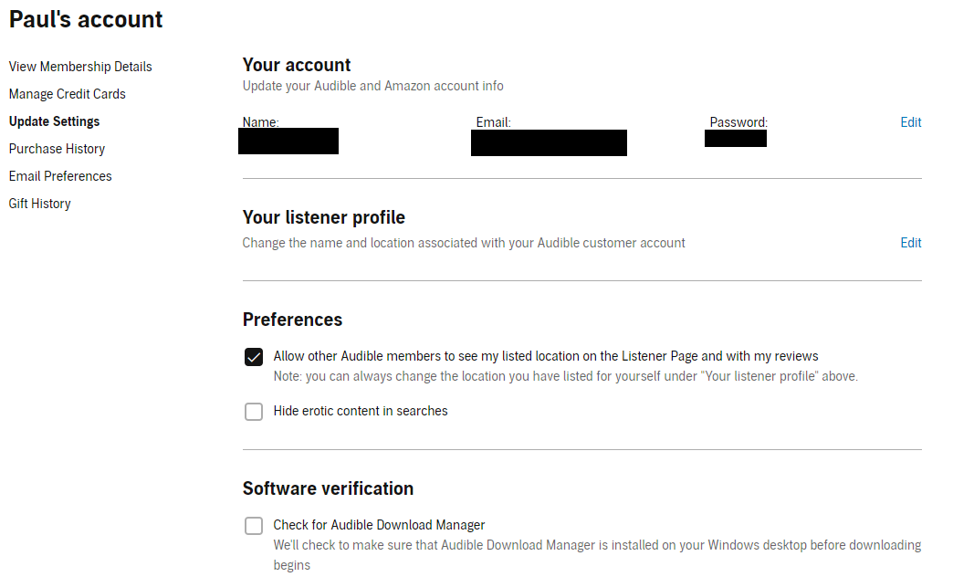Image resolution: width=953 pixels, height=577 pixels.
Task: Click the Your listener profile heading
Action: (323, 217)
